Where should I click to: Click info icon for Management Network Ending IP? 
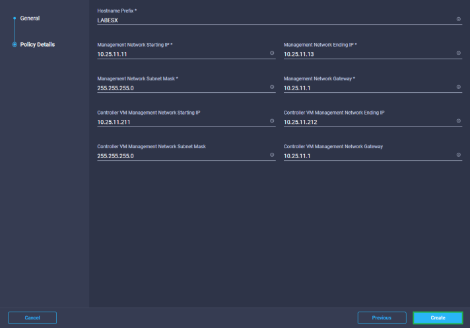459,53
